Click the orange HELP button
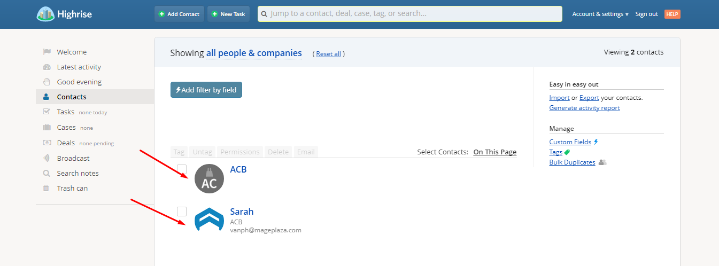Viewport: 719px width, 266px height. point(672,14)
